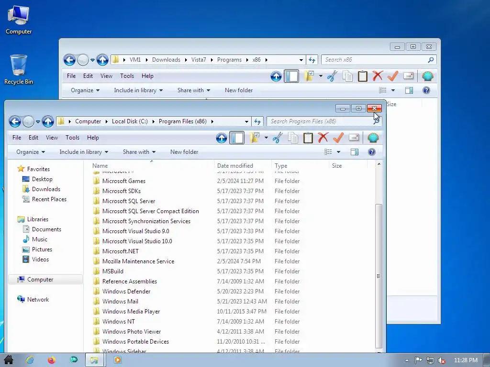Toggle the preview pane icon in x86 window
Viewport: 490px width, 367px height.
tap(409, 90)
